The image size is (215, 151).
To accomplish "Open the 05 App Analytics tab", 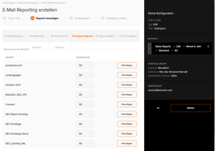I will tap(105, 36).
